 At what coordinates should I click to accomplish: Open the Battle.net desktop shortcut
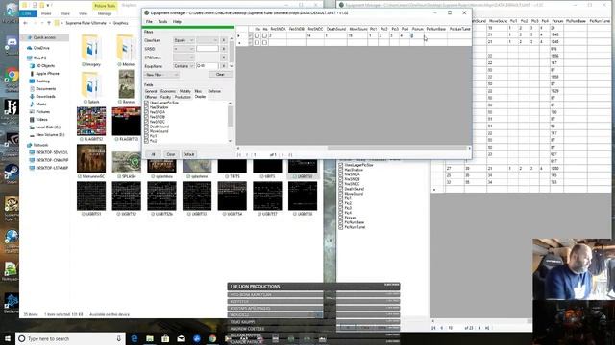(11, 304)
